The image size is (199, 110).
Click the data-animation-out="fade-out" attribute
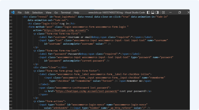[x=47, y=20]
